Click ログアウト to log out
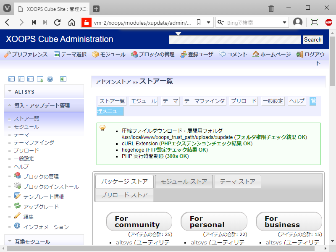The width and height of the screenshot is (336, 252). click(310, 55)
